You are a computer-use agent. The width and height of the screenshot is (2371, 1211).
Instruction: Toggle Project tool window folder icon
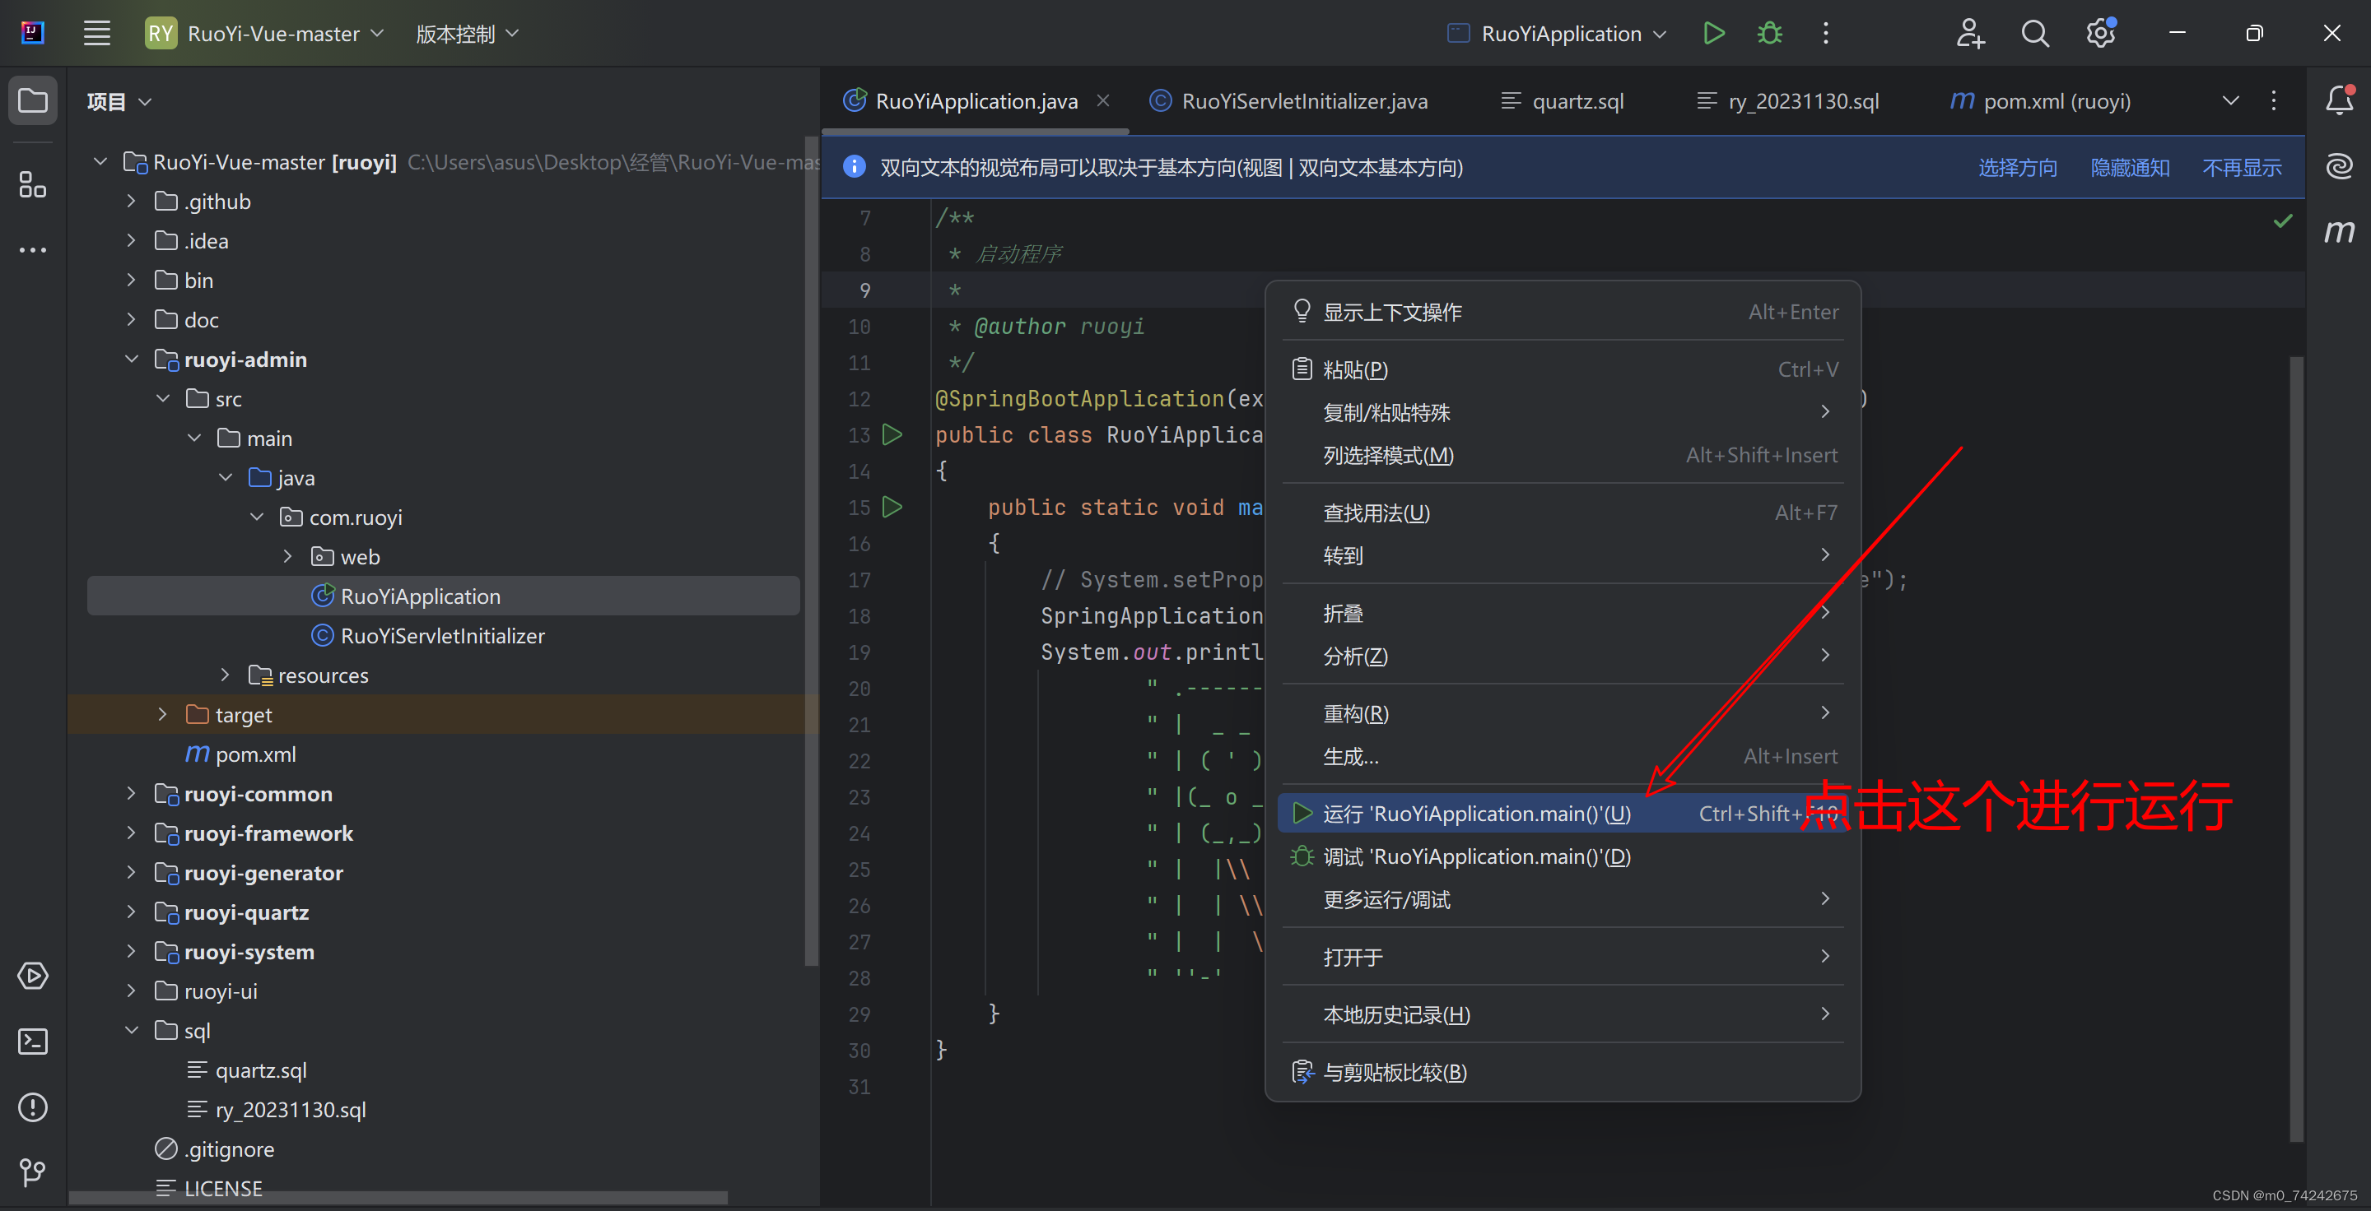click(33, 100)
